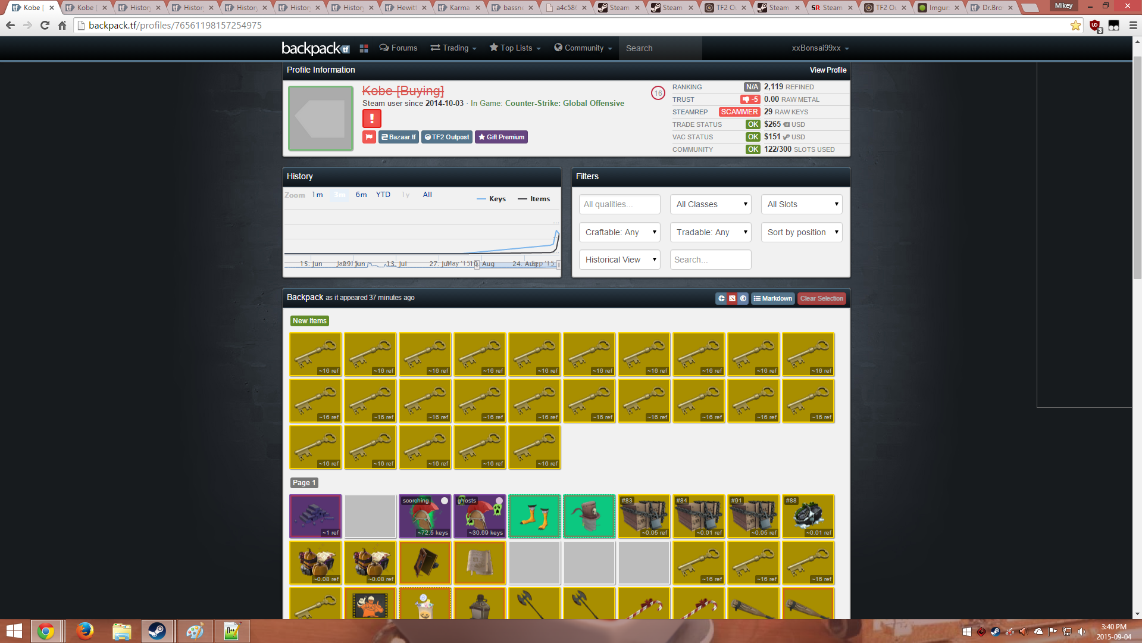Open the Historical View dropdown
The image size is (1142, 643).
tap(620, 260)
